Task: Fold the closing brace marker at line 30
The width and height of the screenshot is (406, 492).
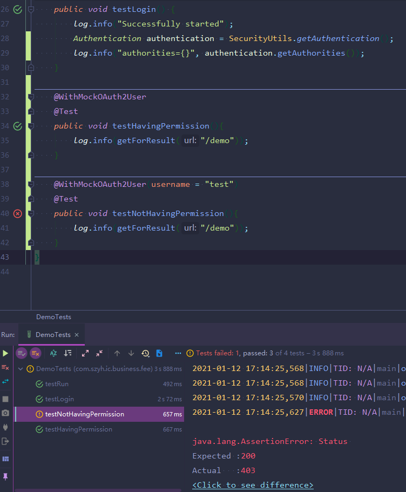Action: tap(31, 68)
